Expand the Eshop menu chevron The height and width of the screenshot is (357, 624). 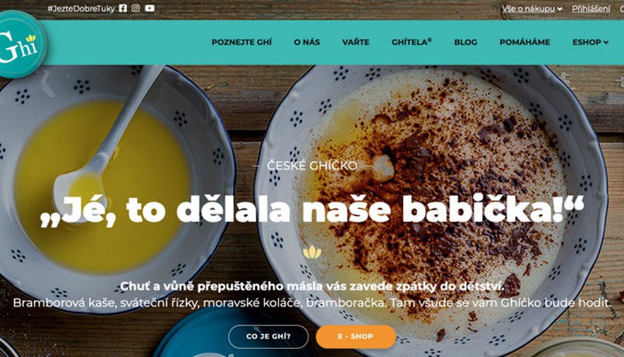(606, 42)
